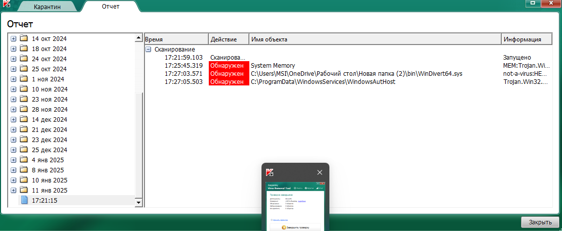Viewport: 562px width, 231px height.
Task: Collapse the Сканирование group
Action: click(148, 50)
